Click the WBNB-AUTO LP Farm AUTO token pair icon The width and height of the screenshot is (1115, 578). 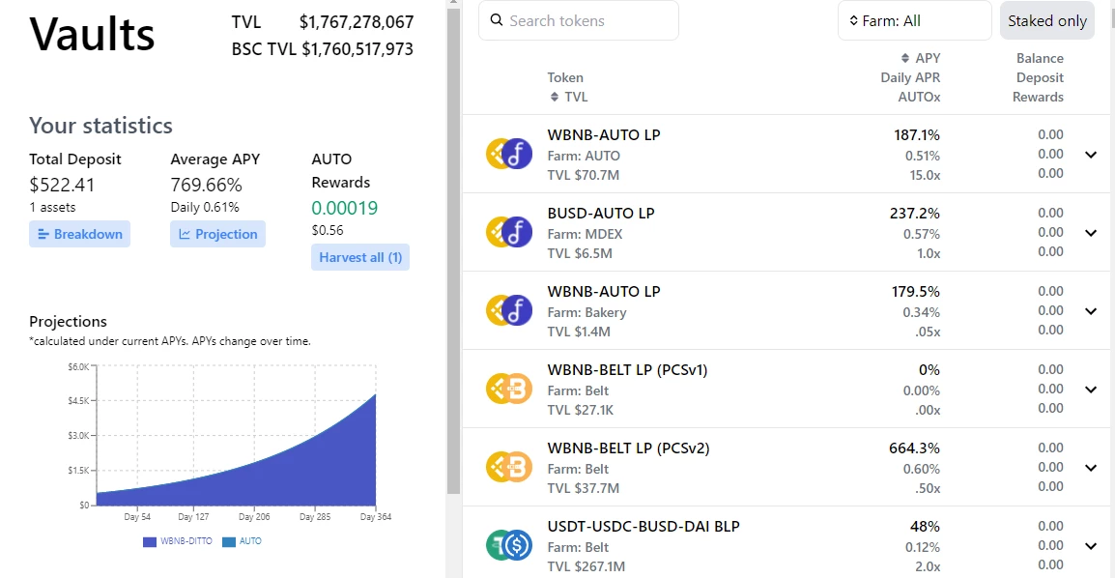coord(509,154)
